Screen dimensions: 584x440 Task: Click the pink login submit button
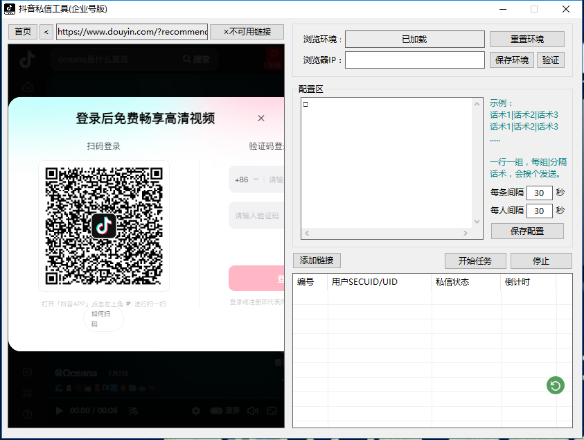click(x=256, y=279)
